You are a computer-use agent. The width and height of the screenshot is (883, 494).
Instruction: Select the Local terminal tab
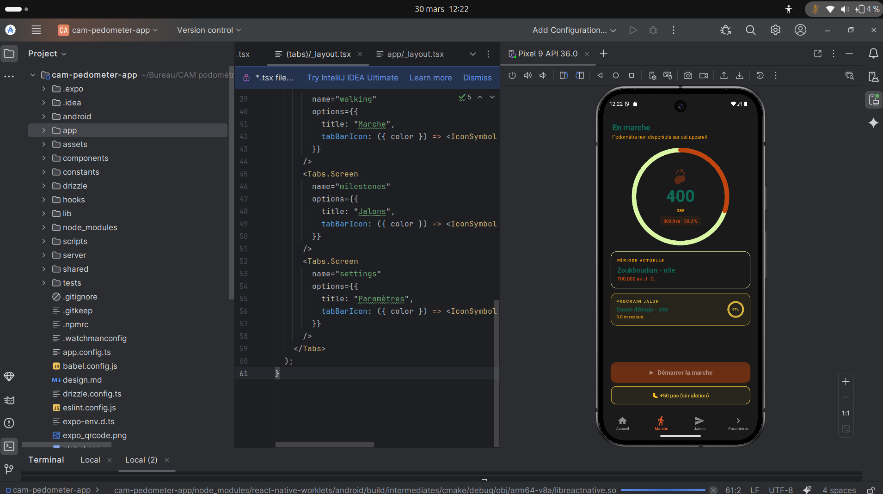tap(90, 460)
